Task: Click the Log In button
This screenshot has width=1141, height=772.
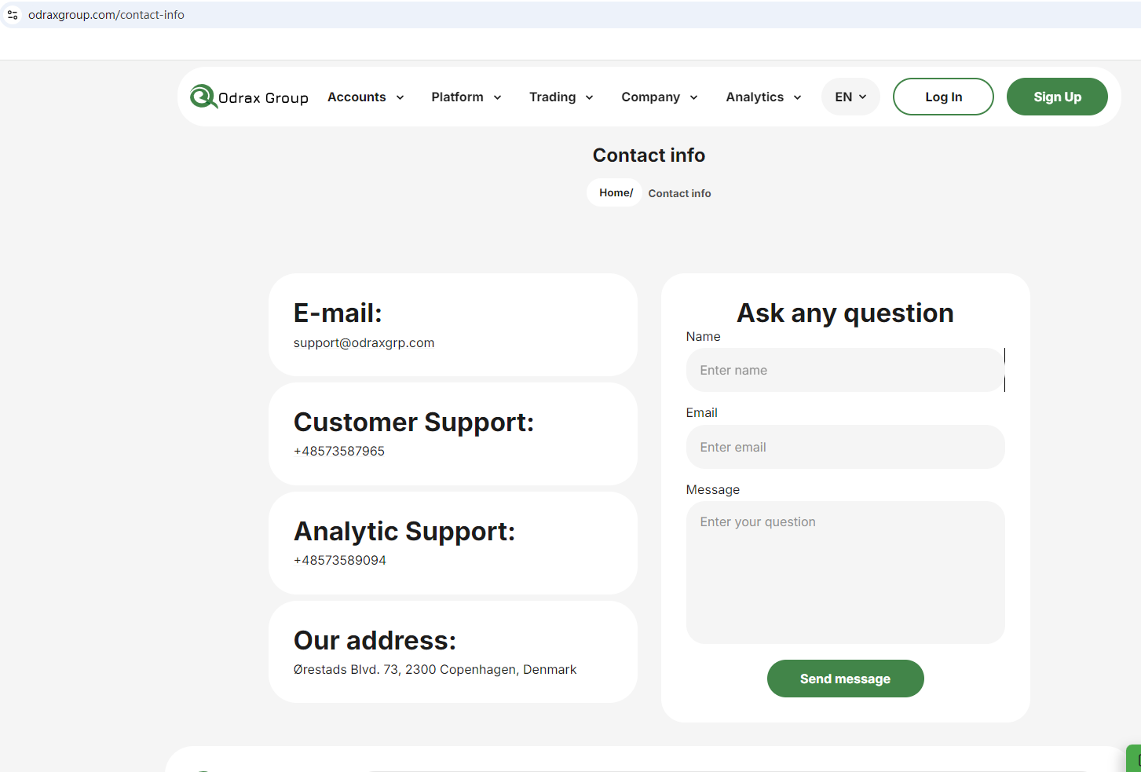Action: pyautogui.click(x=943, y=97)
